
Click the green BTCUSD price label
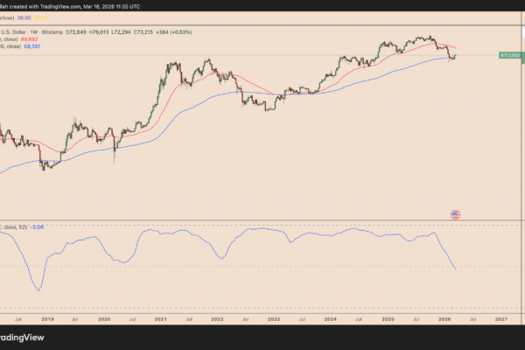pos(509,55)
